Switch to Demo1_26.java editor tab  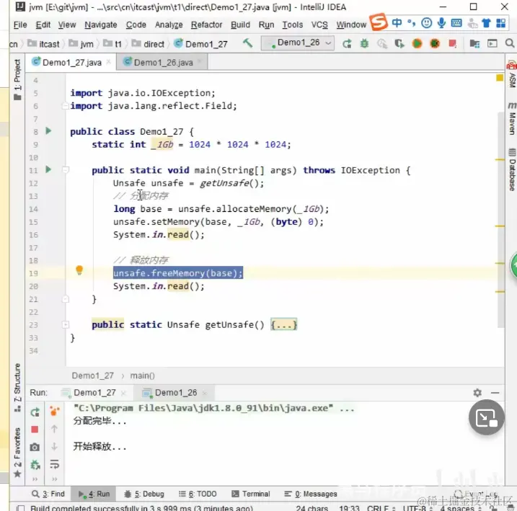click(x=162, y=62)
